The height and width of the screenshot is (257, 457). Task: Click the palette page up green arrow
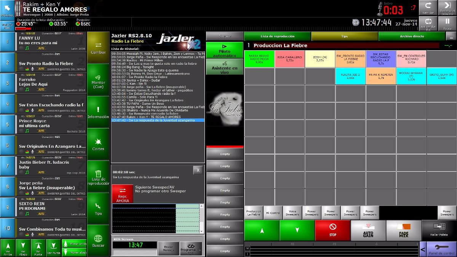pos(262,230)
